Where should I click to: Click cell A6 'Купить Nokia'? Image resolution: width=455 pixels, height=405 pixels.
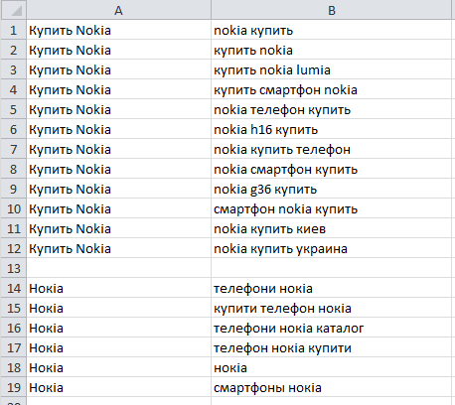[x=118, y=129]
